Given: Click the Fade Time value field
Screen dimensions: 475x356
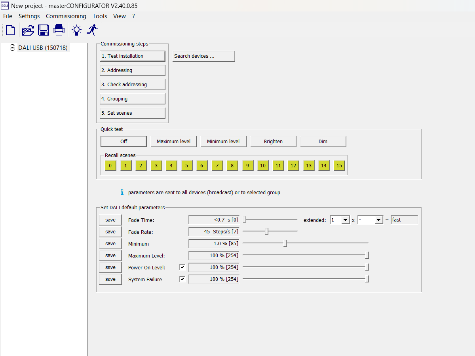Looking at the screenshot, I should (214, 220).
